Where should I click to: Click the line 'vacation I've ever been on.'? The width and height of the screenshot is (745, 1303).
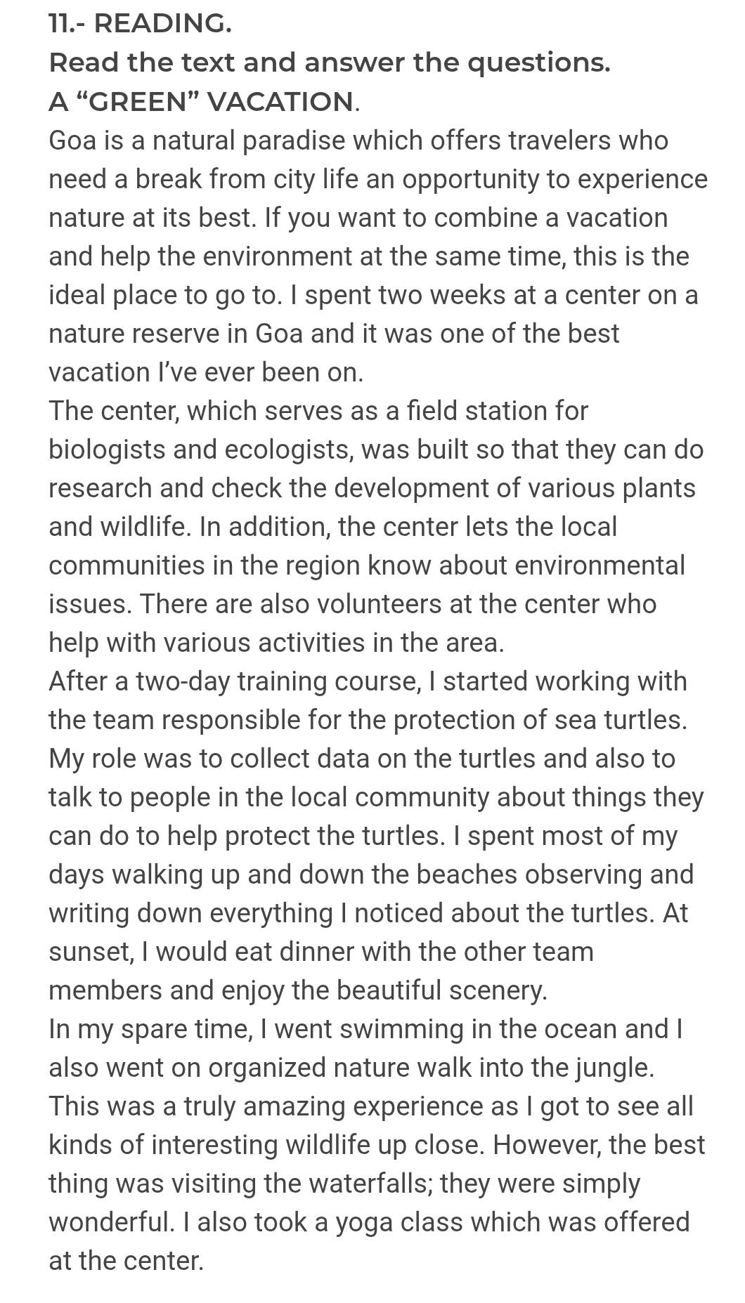click(x=206, y=372)
